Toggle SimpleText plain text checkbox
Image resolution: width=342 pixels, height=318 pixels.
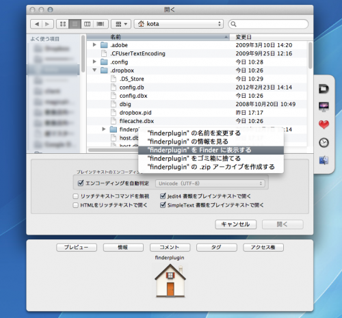pyautogui.click(x=163, y=205)
